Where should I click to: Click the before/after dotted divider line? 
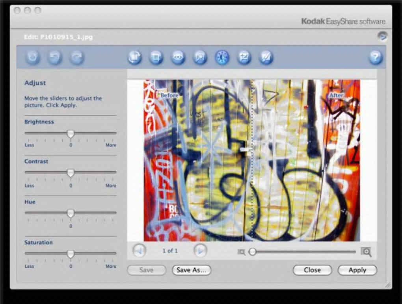[252, 160]
